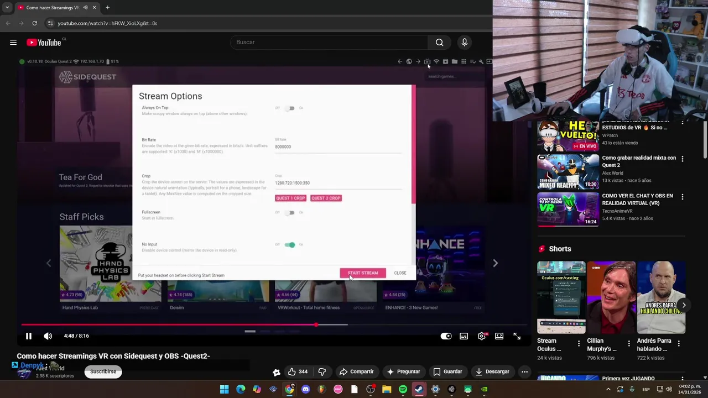The image size is (708, 398).
Task: Toggle the Always On Top switch
Action: (x=290, y=108)
